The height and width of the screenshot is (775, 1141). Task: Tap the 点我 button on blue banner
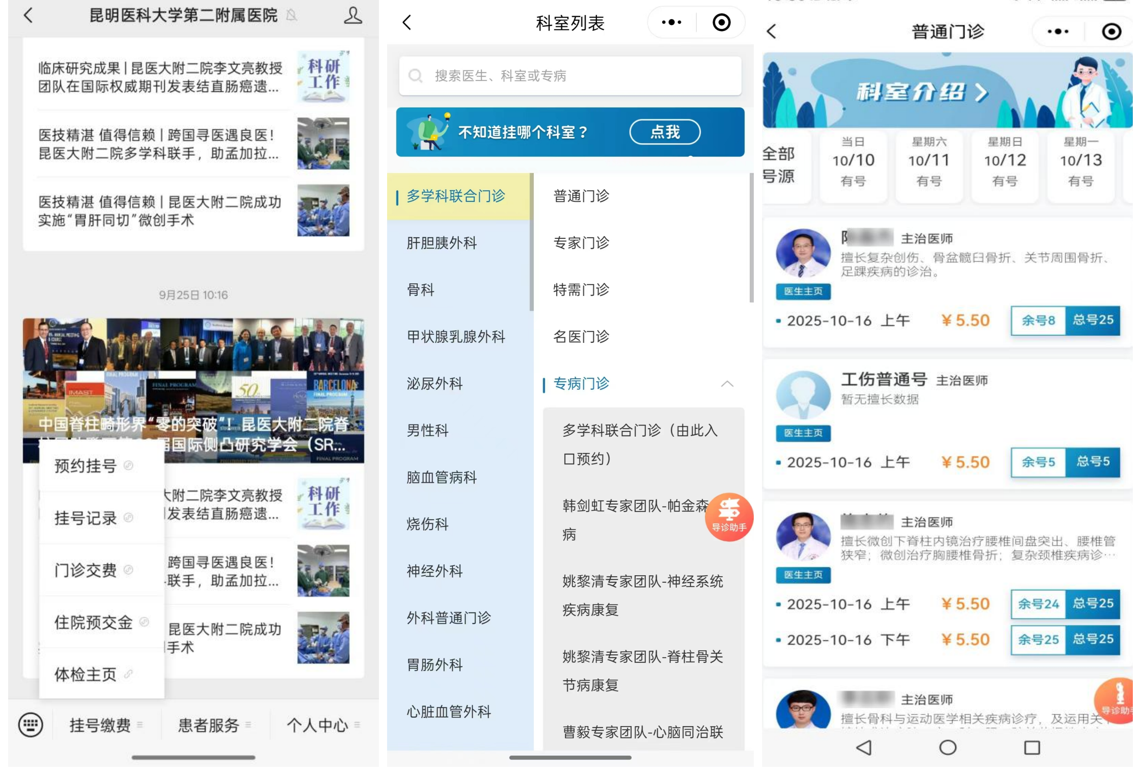click(665, 132)
